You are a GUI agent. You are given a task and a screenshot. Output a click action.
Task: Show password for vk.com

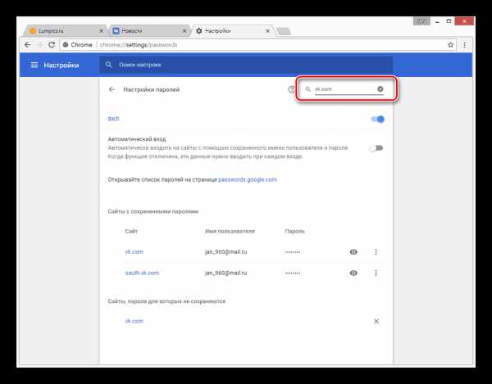pyautogui.click(x=353, y=252)
